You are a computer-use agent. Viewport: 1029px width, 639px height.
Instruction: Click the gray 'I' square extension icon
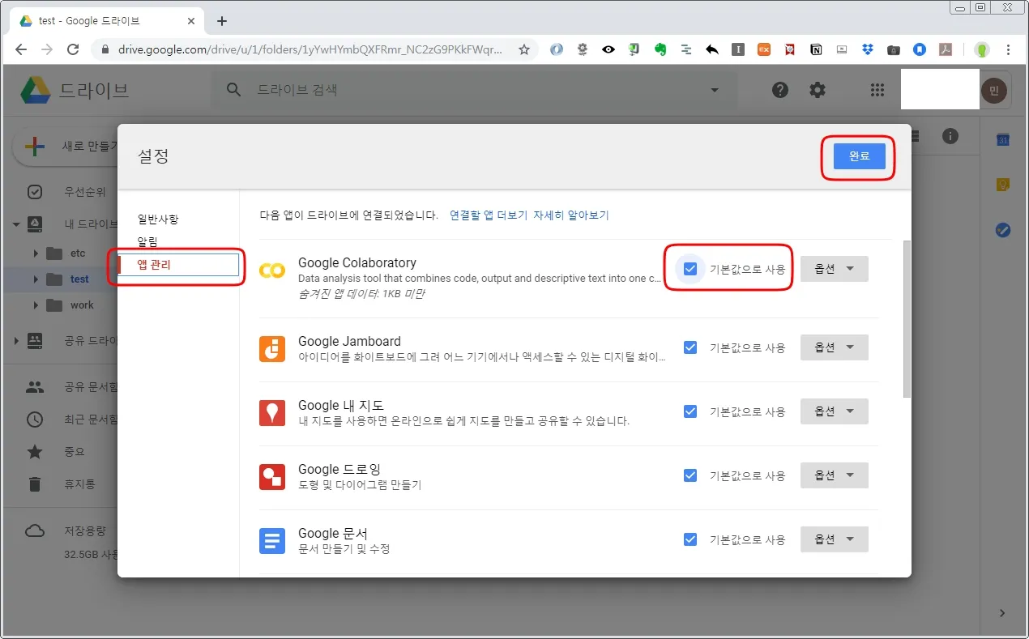[x=738, y=49]
